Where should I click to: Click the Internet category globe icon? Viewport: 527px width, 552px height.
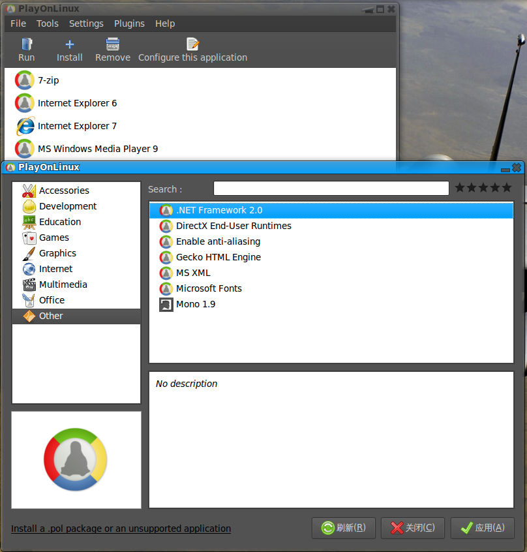[x=29, y=269]
